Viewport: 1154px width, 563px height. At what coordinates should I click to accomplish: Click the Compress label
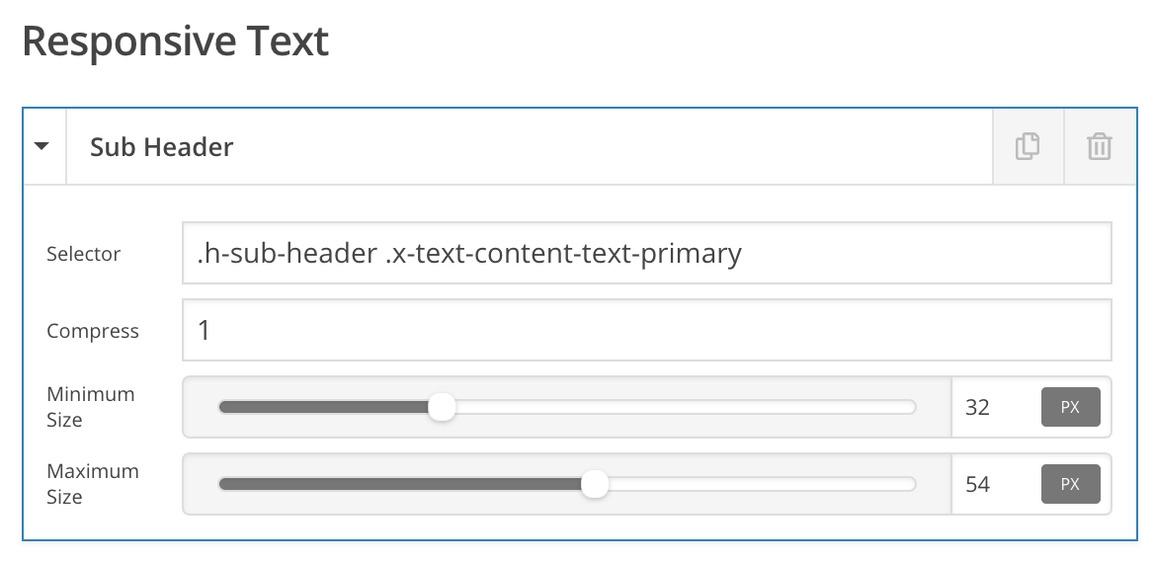tap(93, 331)
